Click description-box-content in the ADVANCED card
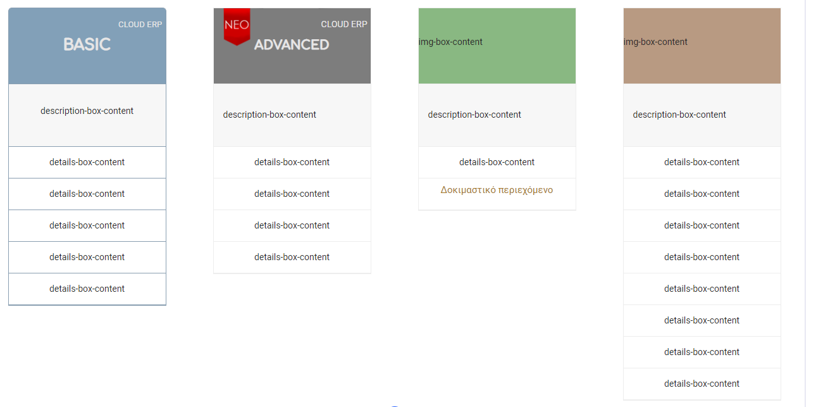The image size is (816, 407). pos(269,115)
